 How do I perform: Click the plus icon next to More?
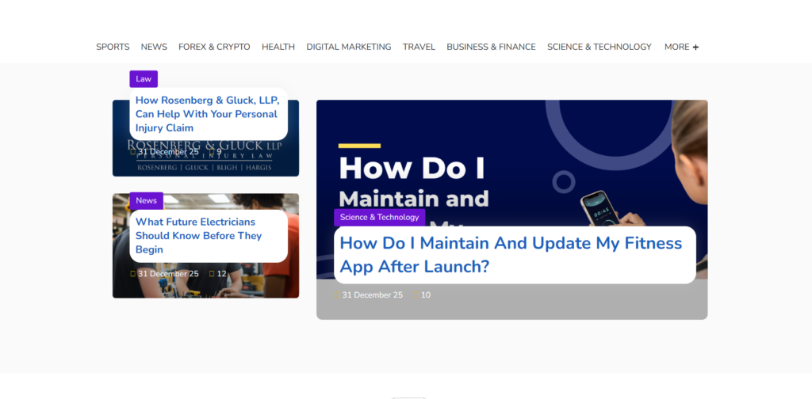tap(695, 47)
